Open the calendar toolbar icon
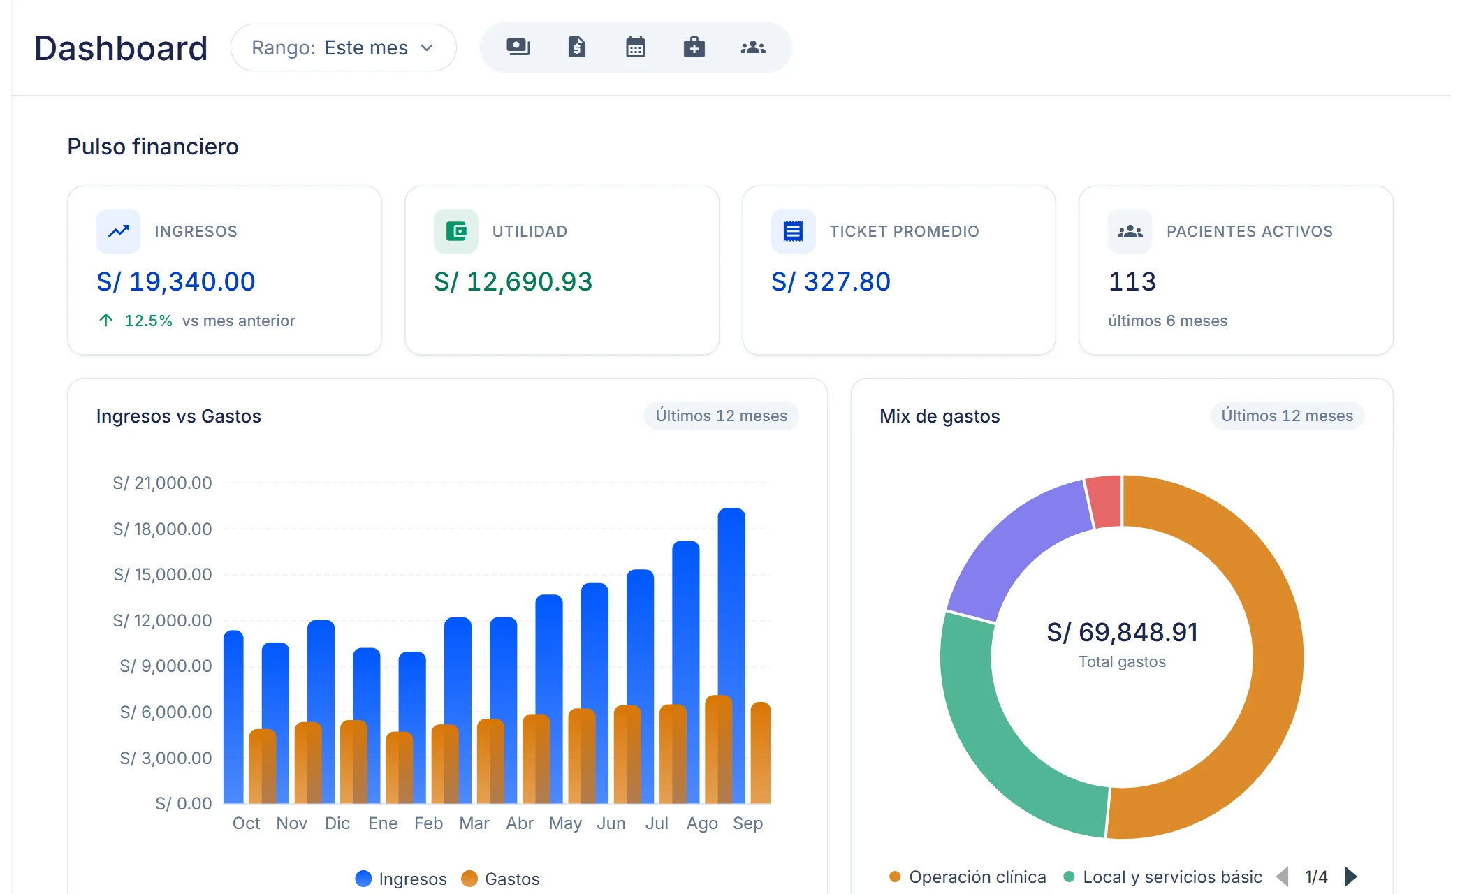The width and height of the screenshot is (1460, 894). tap(635, 47)
